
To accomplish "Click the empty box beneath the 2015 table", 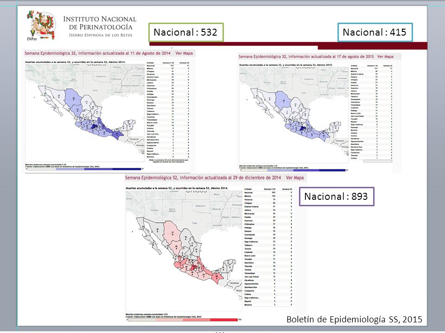I will coord(378,161).
